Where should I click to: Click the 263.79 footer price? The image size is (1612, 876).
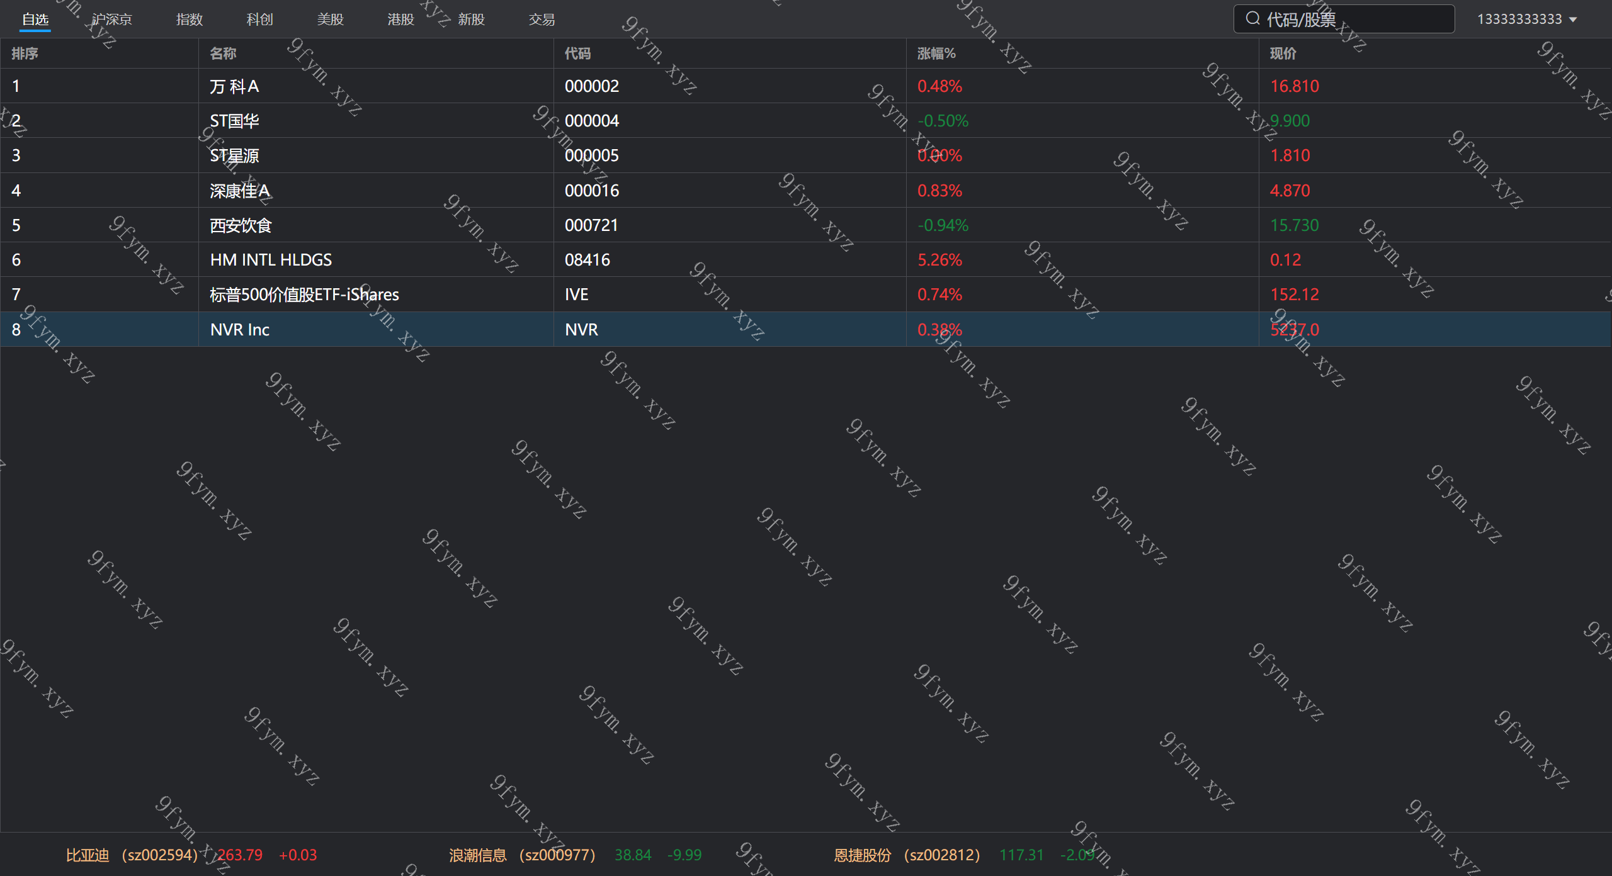coord(240,855)
